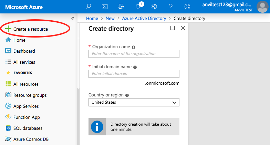Open portal settings gear icon
This screenshot has width=270, height=145.
pyautogui.click(x=154, y=7)
